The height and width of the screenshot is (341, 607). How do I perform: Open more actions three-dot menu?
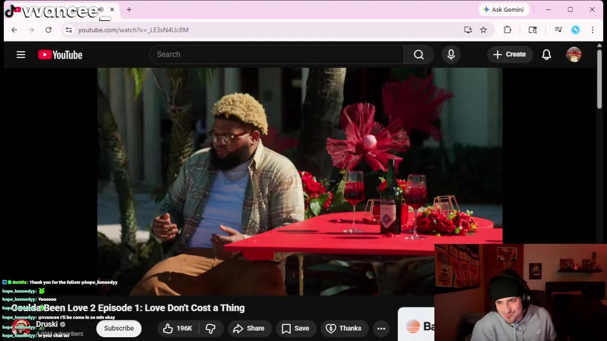click(x=381, y=328)
